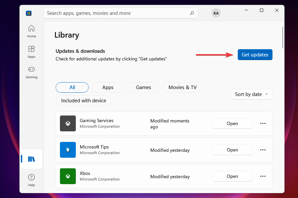Open more options for Xbox
The height and width of the screenshot is (198, 298).
tap(263, 176)
